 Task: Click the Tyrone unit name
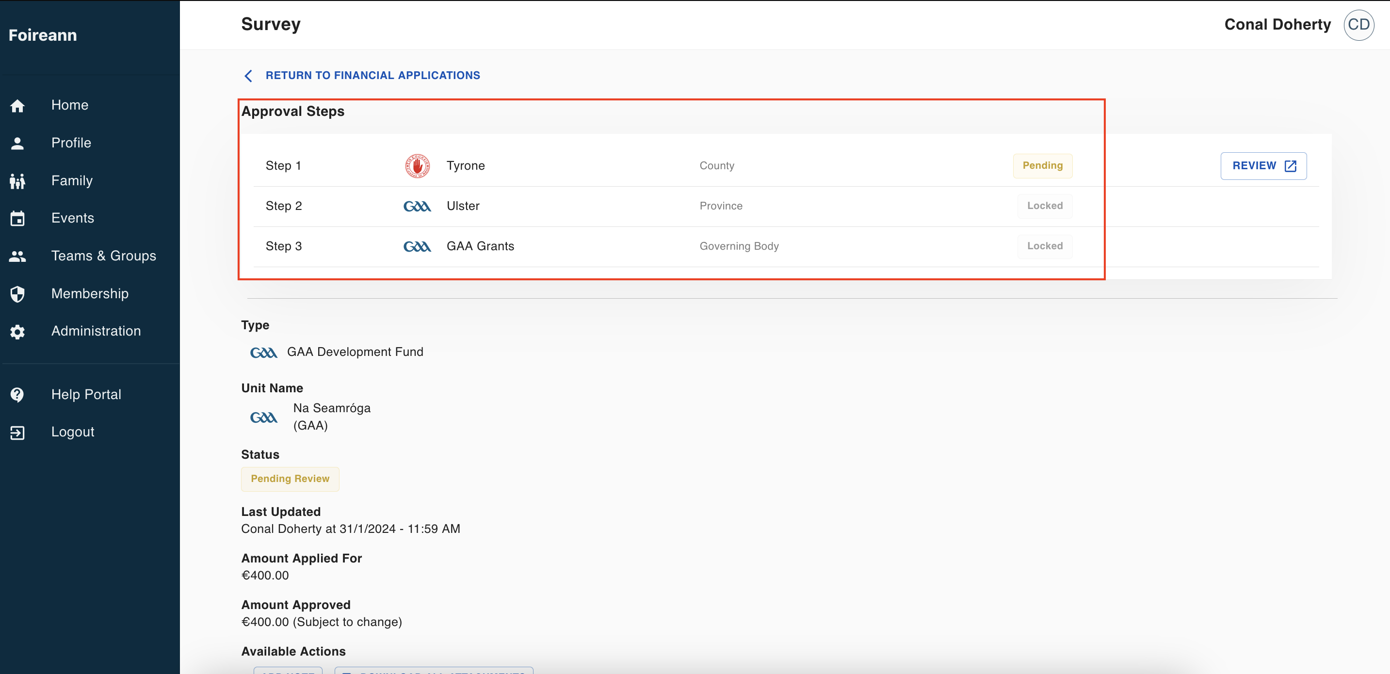pyautogui.click(x=466, y=166)
